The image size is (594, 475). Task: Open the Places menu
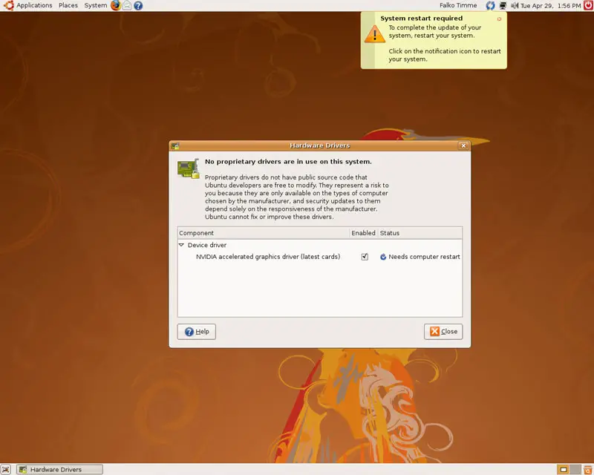(x=68, y=5)
